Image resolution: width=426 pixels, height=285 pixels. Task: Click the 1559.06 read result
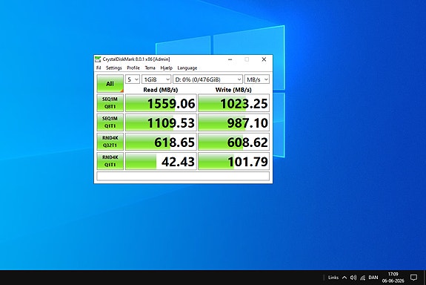(161, 103)
